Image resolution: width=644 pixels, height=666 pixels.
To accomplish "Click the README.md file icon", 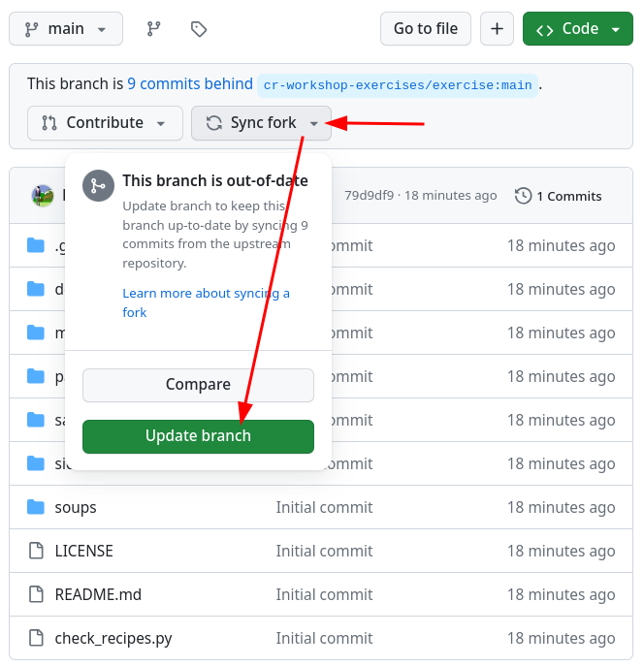I will click(36, 594).
